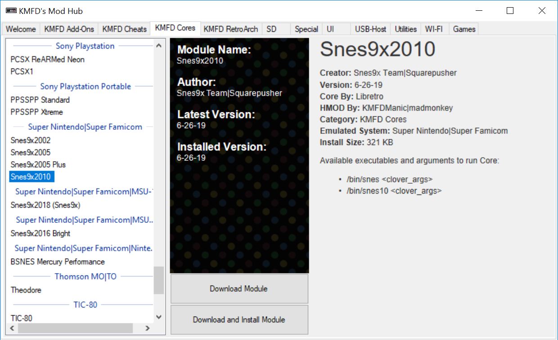Select Snes9x2016 Bright core
The height and width of the screenshot is (340, 558).
(40, 233)
